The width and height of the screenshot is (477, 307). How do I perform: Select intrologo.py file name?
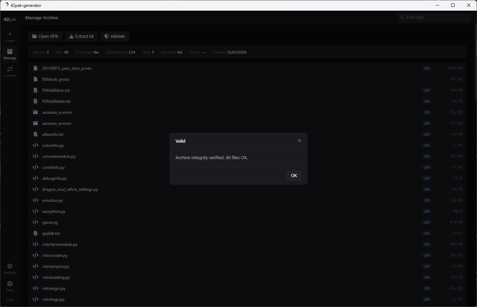[53, 299]
